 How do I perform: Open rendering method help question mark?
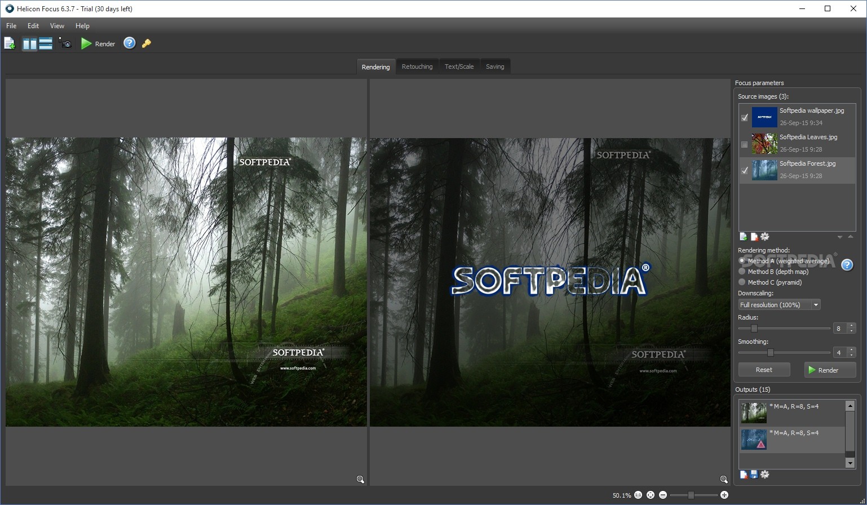tap(847, 265)
